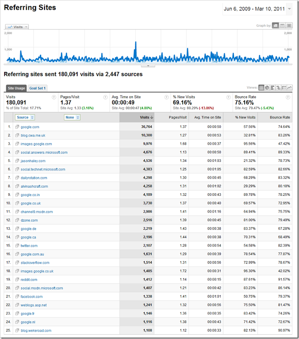The image size is (299, 339).
Task: Click the 180,091 total Visits summary value
Action: [16, 103]
